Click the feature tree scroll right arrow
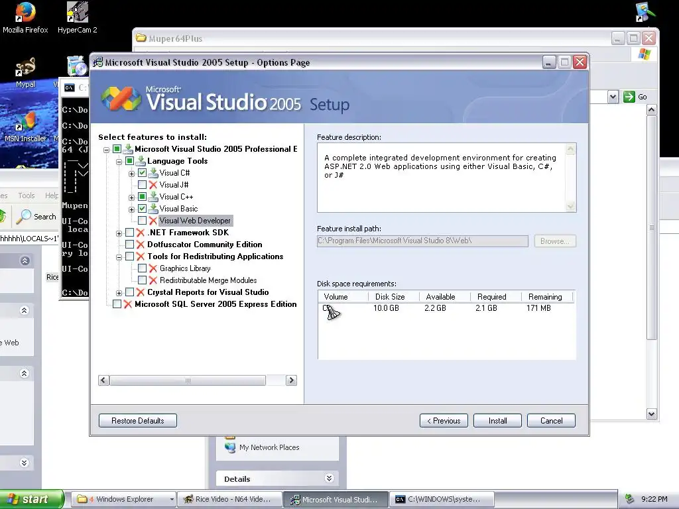The height and width of the screenshot is (509, 679). pos(292,380)
